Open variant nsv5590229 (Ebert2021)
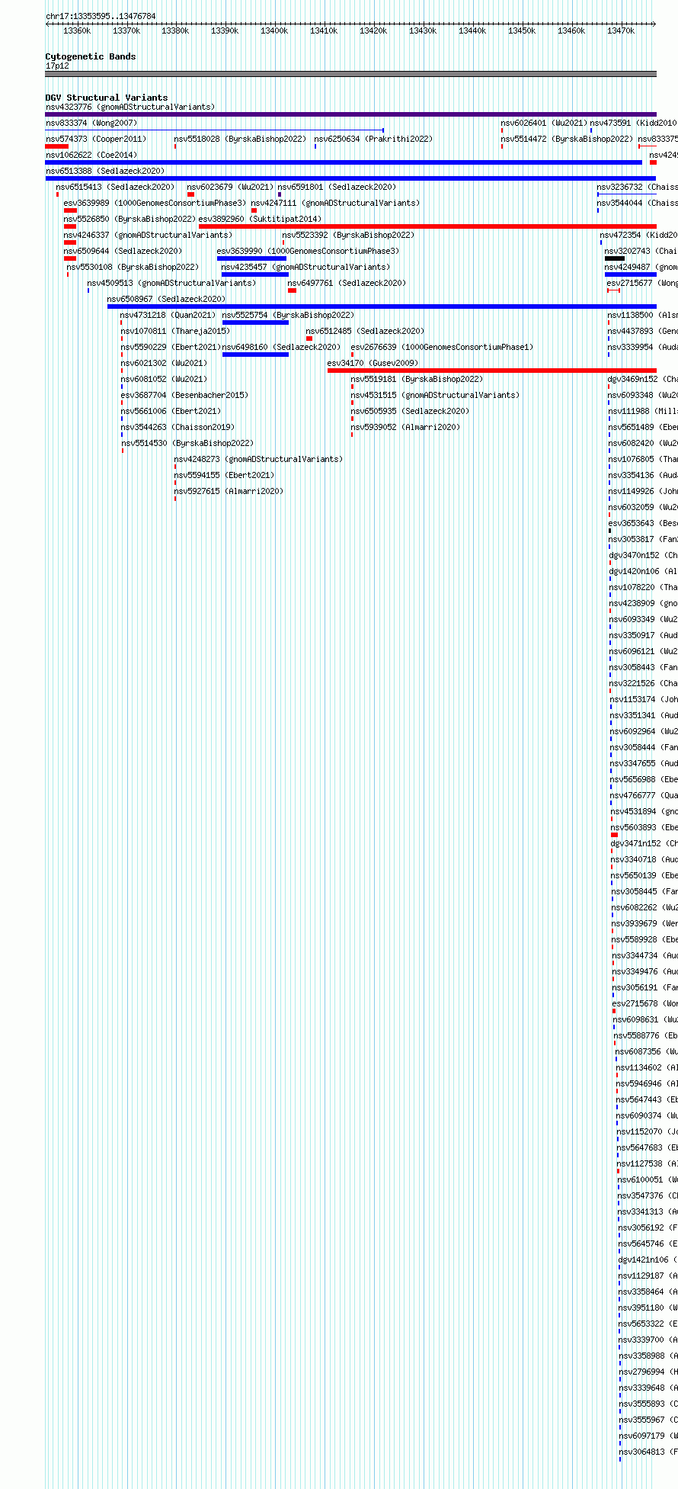This screenshot has width=678, height=1489. [x=171, y=347]
